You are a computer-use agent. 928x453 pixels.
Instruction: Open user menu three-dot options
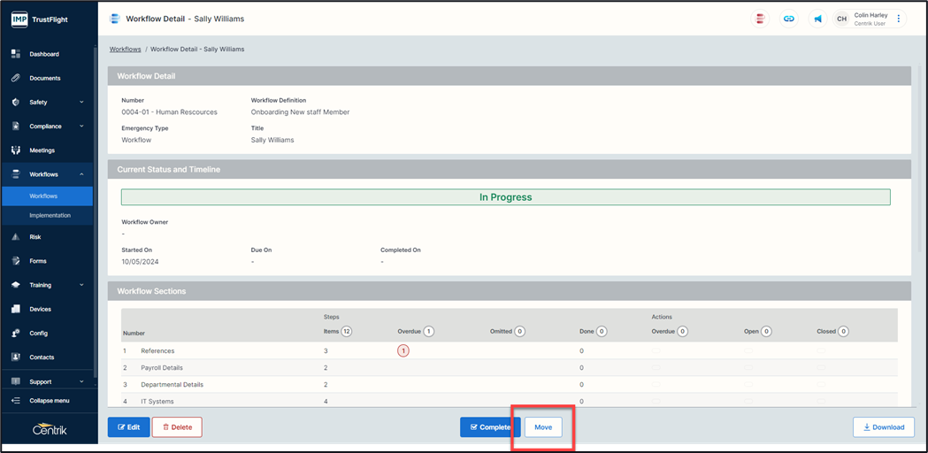[899, 19]
